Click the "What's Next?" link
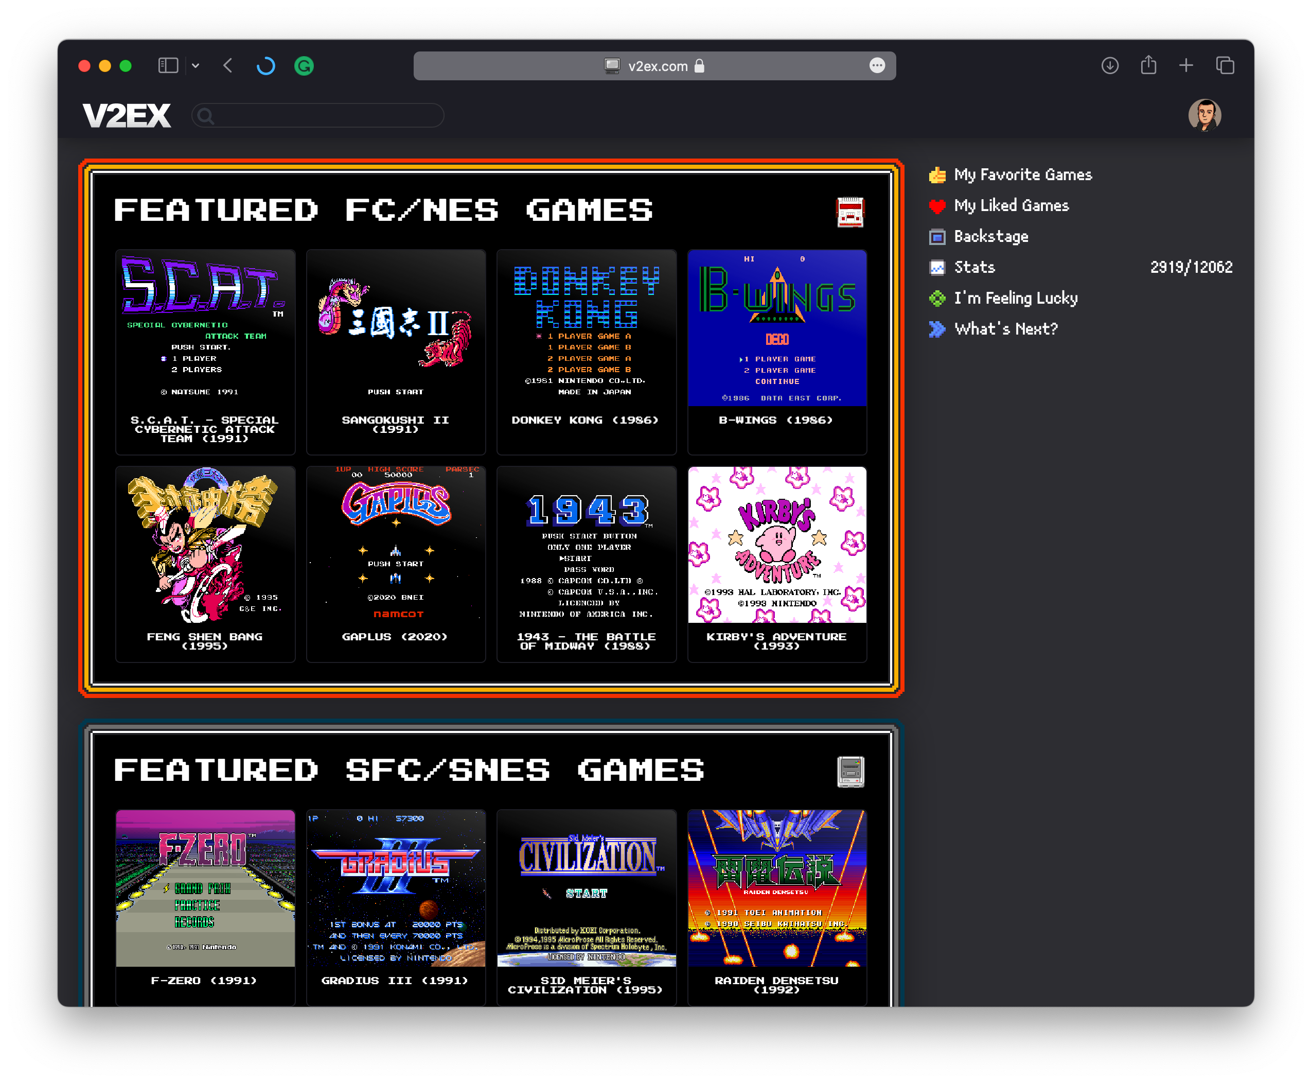 (x=1005, y=329)
